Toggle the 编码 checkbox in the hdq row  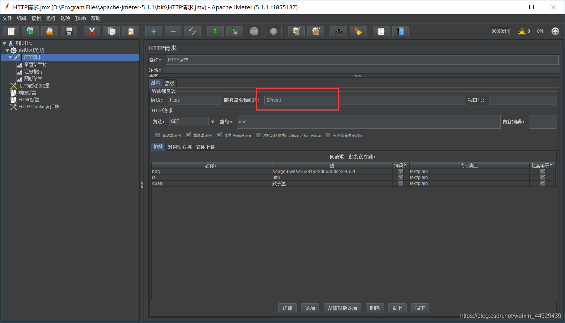[x=401, y=172]
